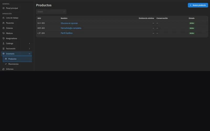Click Activo badge in Hematología row
The width and height of the screenshot is (210, 131).
click(x=192, y=28)
